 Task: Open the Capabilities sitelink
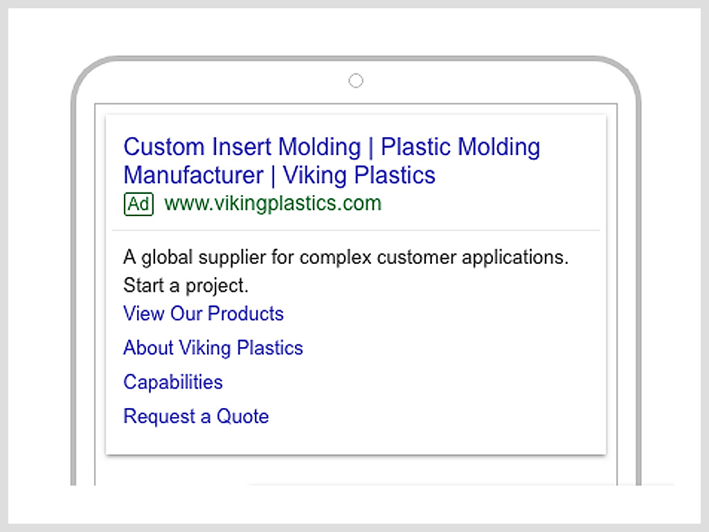click(172, 382)
